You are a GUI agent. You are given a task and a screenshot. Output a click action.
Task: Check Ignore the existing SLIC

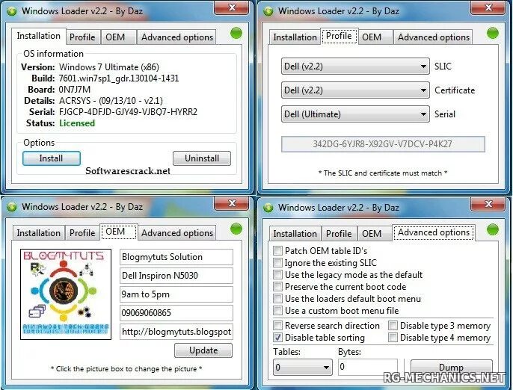click(277, 263)
